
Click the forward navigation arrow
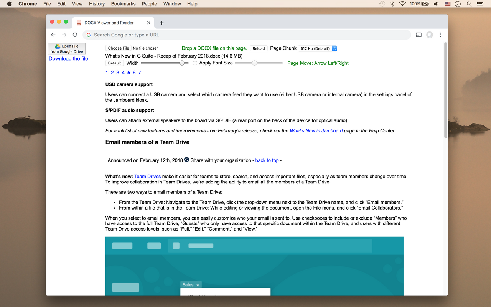[x=64, y=35]
